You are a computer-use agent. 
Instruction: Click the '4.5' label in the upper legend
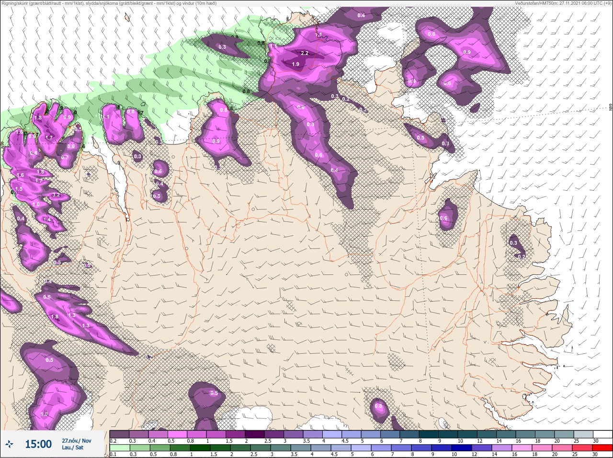click(x=345, y=441)
